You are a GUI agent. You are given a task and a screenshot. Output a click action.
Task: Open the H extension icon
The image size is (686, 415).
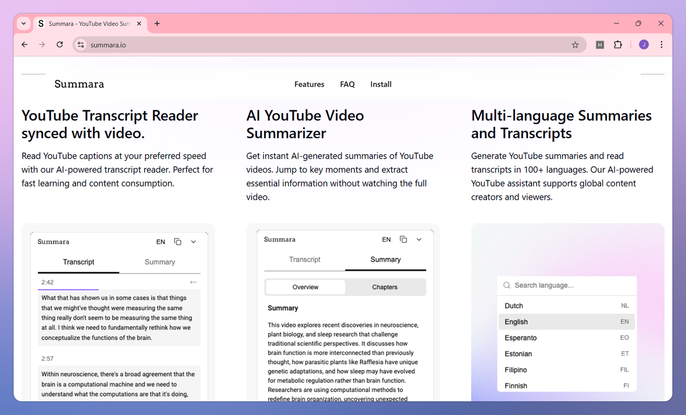600,45
